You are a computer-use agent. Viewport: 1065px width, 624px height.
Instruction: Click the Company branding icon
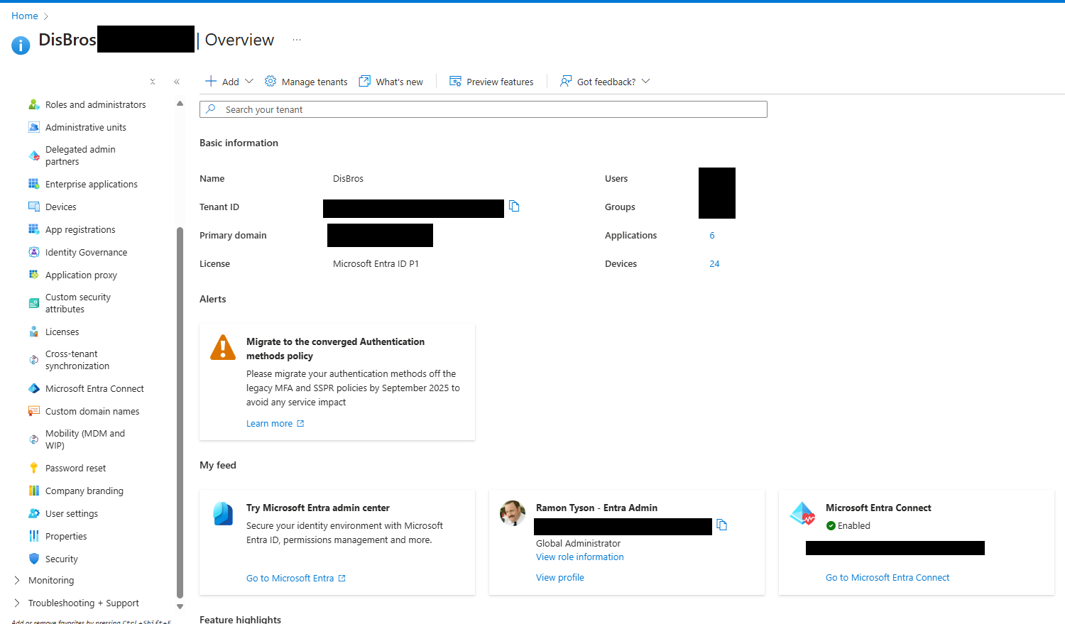point(33,491)
